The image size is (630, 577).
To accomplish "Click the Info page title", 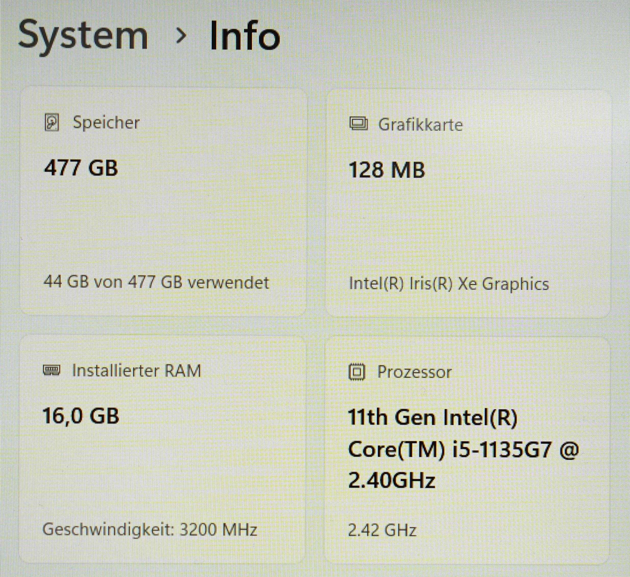I will coord(245,36).
